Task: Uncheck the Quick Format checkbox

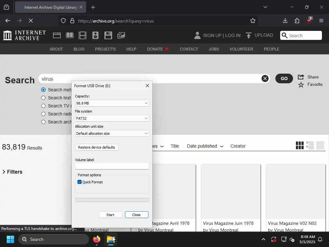Action: 79,182
